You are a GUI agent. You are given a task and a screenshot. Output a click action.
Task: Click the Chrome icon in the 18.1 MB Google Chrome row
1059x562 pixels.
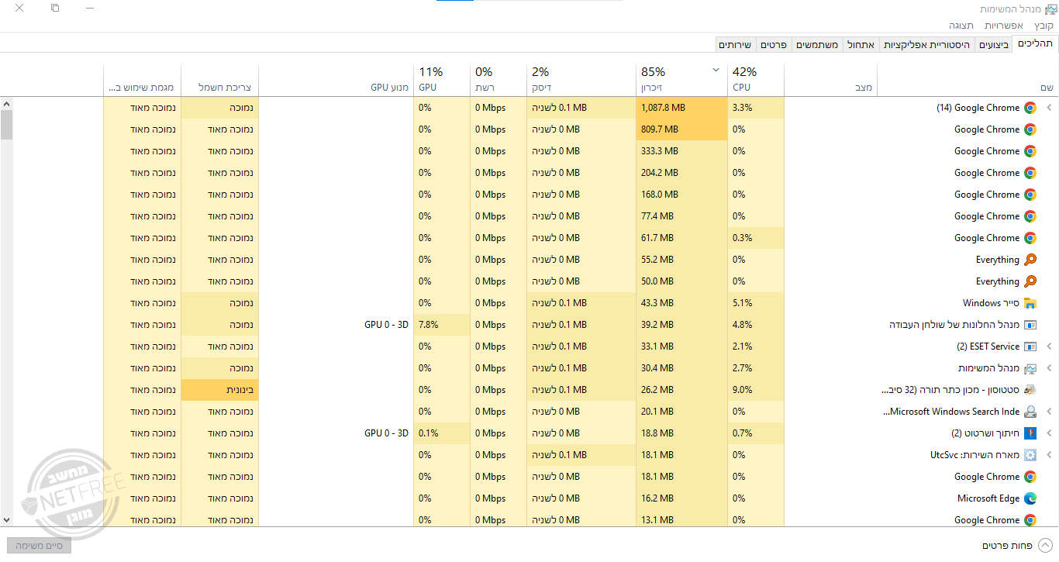click(x=1030, y=477)
